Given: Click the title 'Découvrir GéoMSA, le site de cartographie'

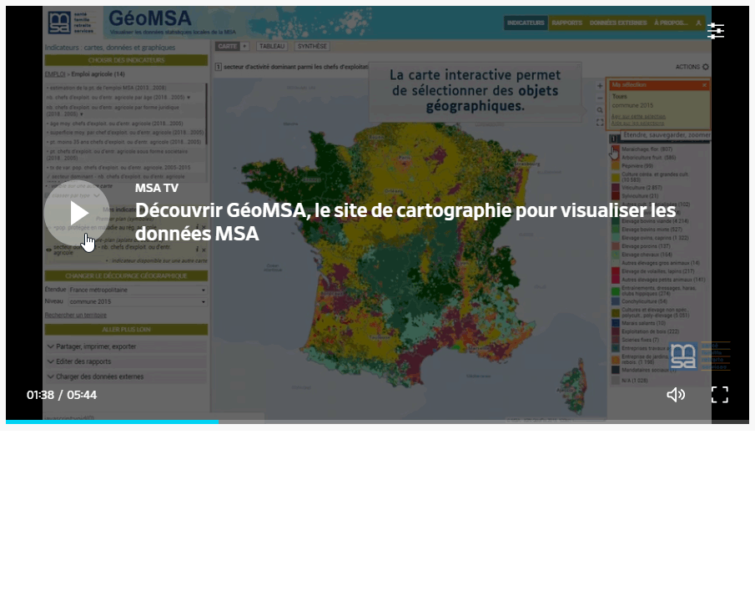Looking at the screenshot, I should tap(405, 222).
